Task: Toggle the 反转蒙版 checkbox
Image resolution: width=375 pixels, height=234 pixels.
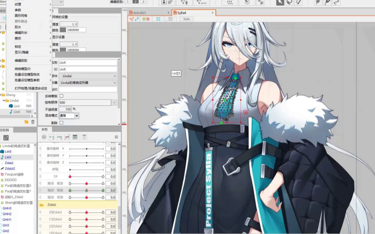Action: coord(61,96)
